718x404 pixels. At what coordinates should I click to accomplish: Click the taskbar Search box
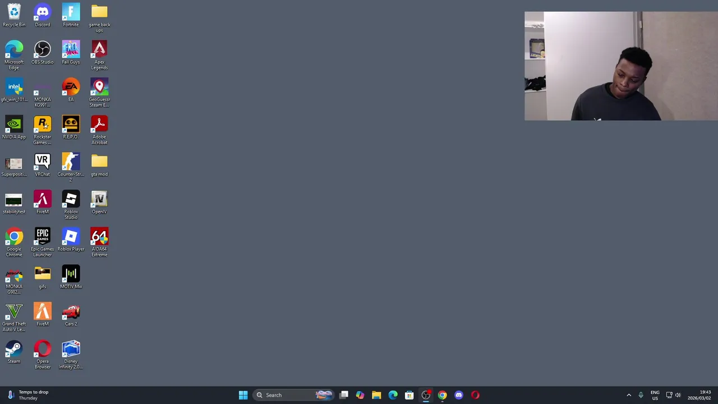(293, 395)
